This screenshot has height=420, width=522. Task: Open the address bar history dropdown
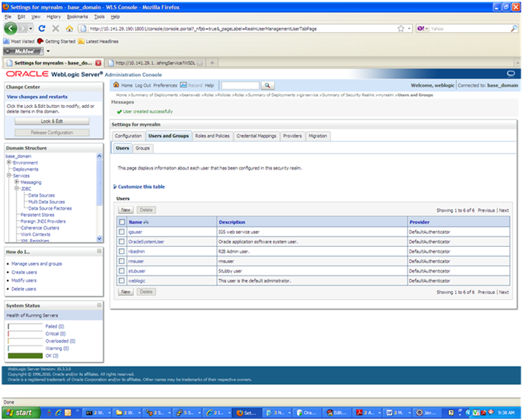click(x=410, y=29)
